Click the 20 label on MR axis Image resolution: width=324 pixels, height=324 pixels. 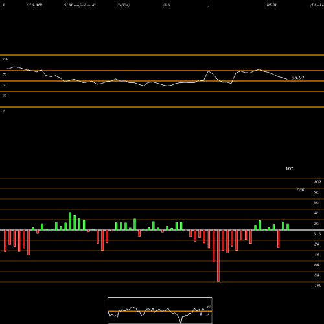pyautogui.click(x=316, y=224)
